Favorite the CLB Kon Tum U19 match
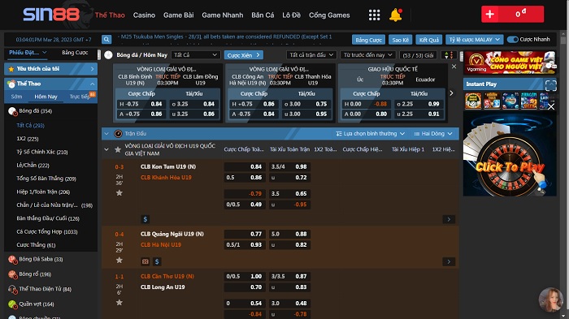The image size is (569, 319). [119, 193]
